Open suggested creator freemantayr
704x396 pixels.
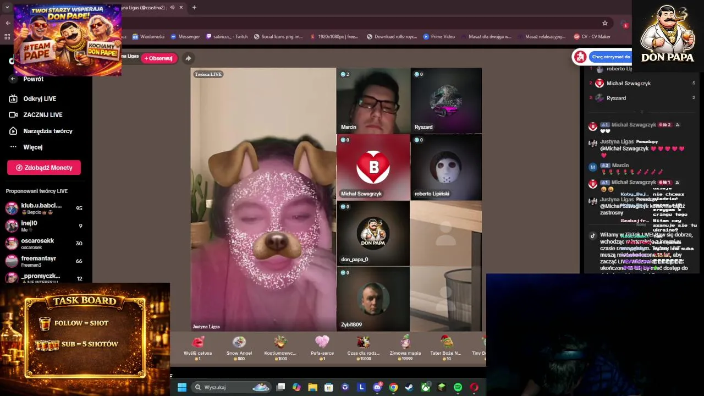[44, 261]
